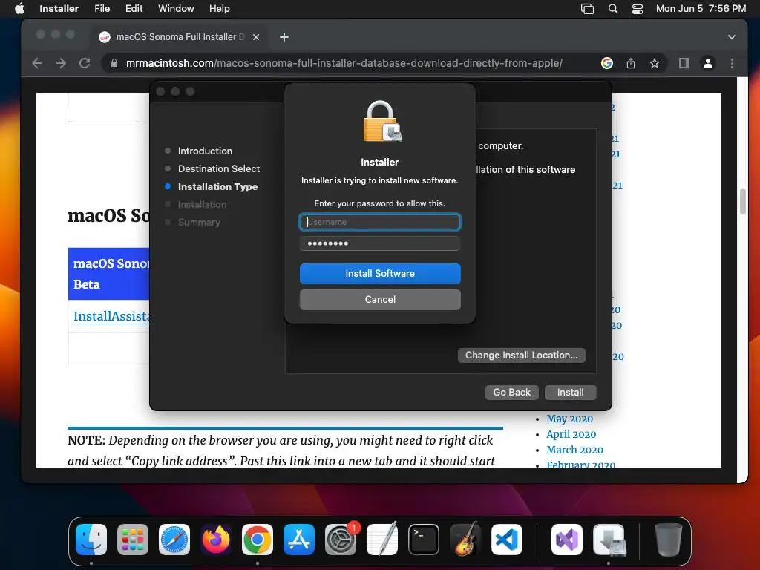Click the Chrome page vertical scrollbar
This screenshot has height=570, width=760.
click(x=742, y=200)
